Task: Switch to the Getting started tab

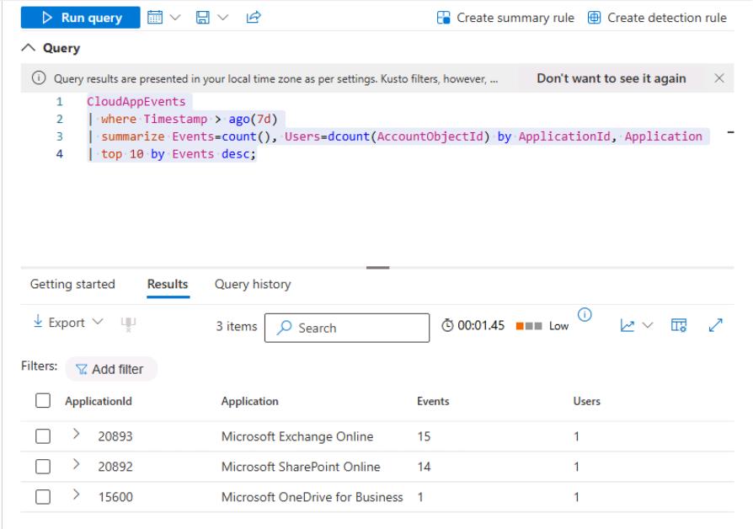Action: [x=72, y=284]
